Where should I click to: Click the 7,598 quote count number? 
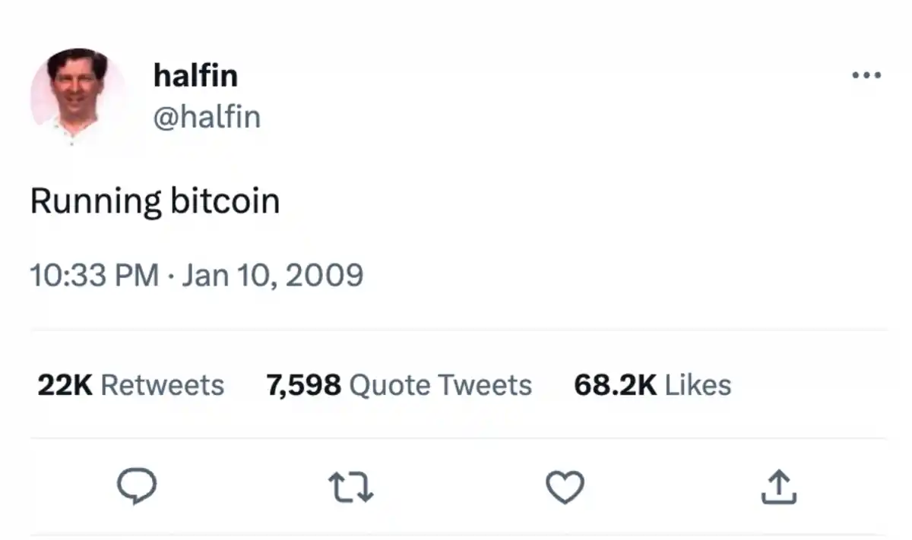(x=303, y=385)
